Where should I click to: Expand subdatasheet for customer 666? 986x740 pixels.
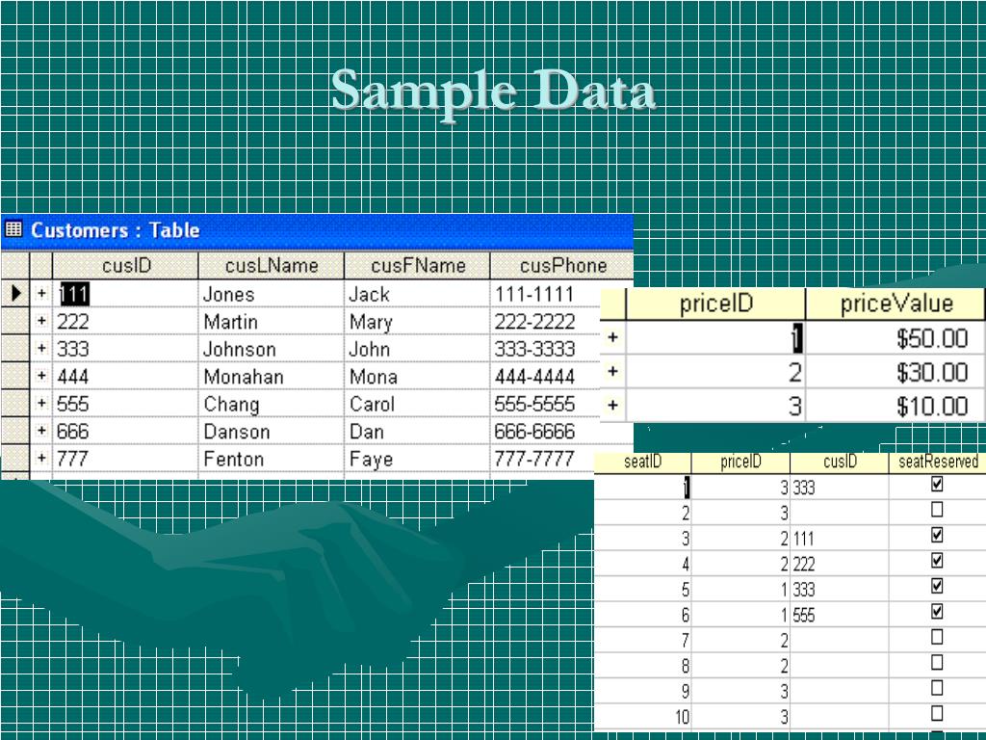[41, 431]
